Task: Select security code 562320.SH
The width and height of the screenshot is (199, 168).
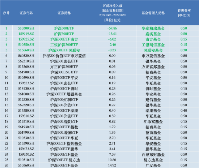Action: point(26,105)
